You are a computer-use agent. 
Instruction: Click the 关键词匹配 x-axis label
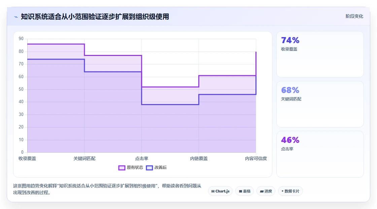[x=84, y=158]
